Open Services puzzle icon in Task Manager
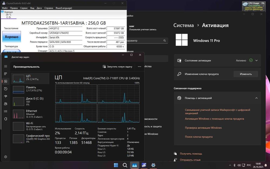This screenshot has height=169, width=270. [5, 119]
